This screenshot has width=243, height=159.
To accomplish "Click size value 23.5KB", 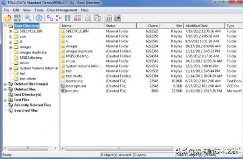I will 177,91.
